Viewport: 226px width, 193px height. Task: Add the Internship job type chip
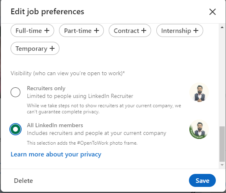tap(180, 30)
